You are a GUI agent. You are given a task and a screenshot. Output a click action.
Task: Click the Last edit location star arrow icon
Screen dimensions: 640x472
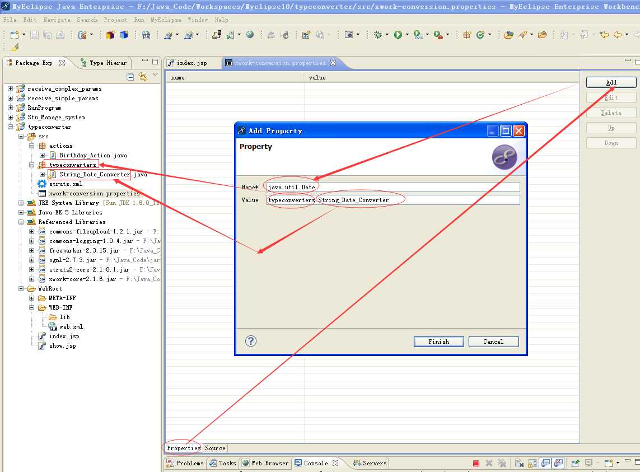pos(604,35)
